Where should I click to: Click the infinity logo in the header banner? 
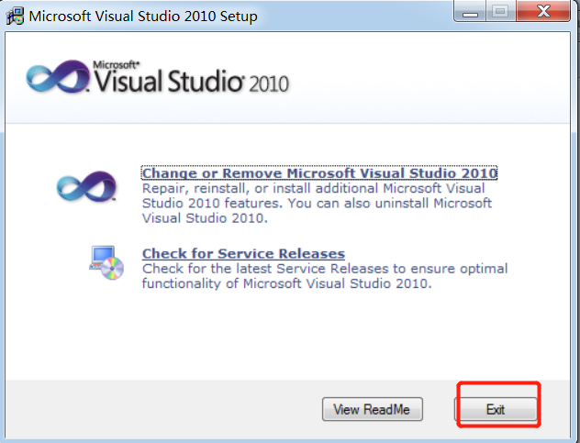[58, 80]
